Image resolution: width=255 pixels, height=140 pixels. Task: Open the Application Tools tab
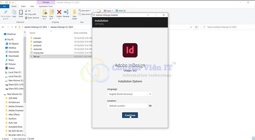(x=46, y=6)
